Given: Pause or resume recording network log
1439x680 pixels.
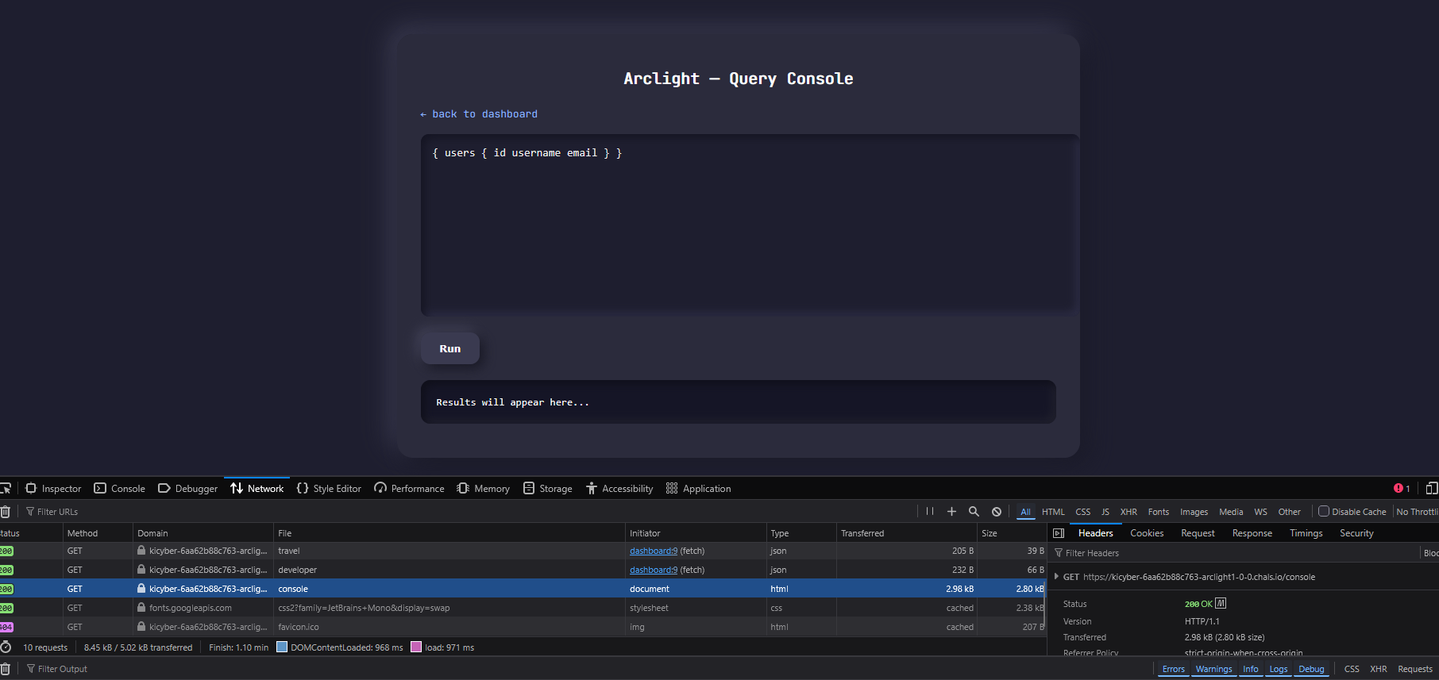Looking at the screenshot, I should coord(930,512).
